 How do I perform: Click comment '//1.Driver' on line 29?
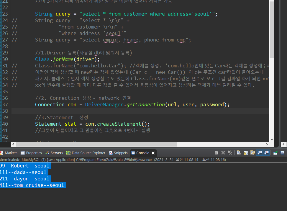(50, 53)
